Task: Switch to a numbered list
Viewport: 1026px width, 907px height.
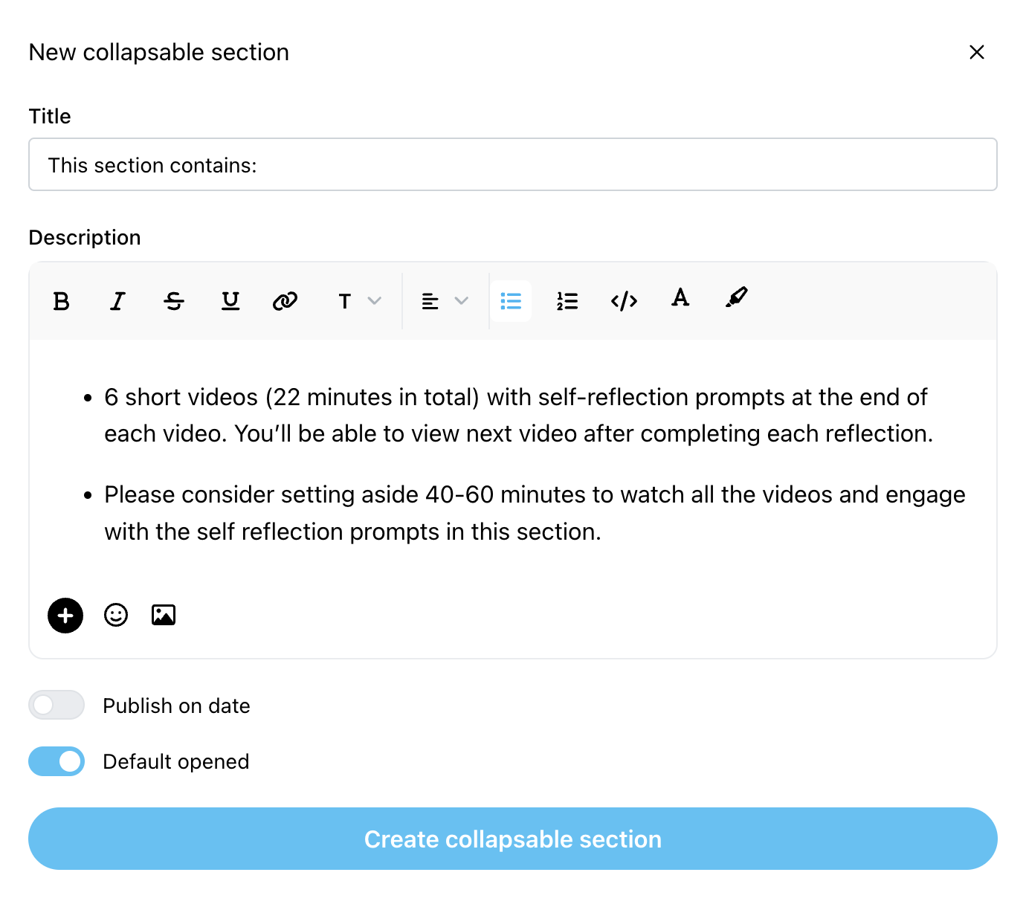Action: tap(567, 301)
